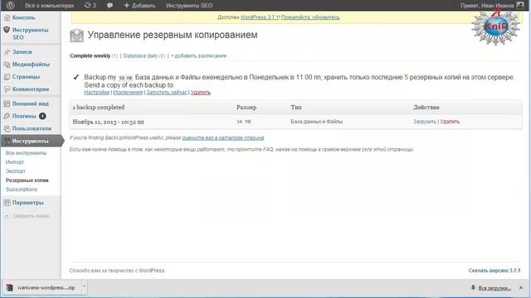Open Записи section in sidebar

point(22,51)
